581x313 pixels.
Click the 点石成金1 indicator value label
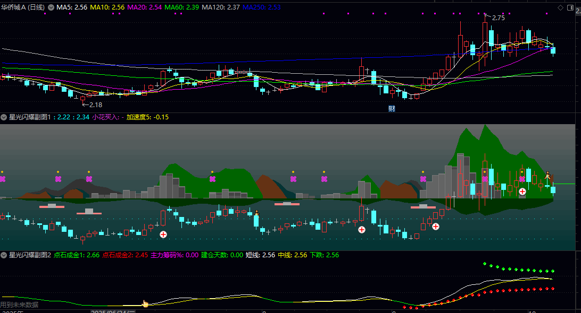point(77,255)
